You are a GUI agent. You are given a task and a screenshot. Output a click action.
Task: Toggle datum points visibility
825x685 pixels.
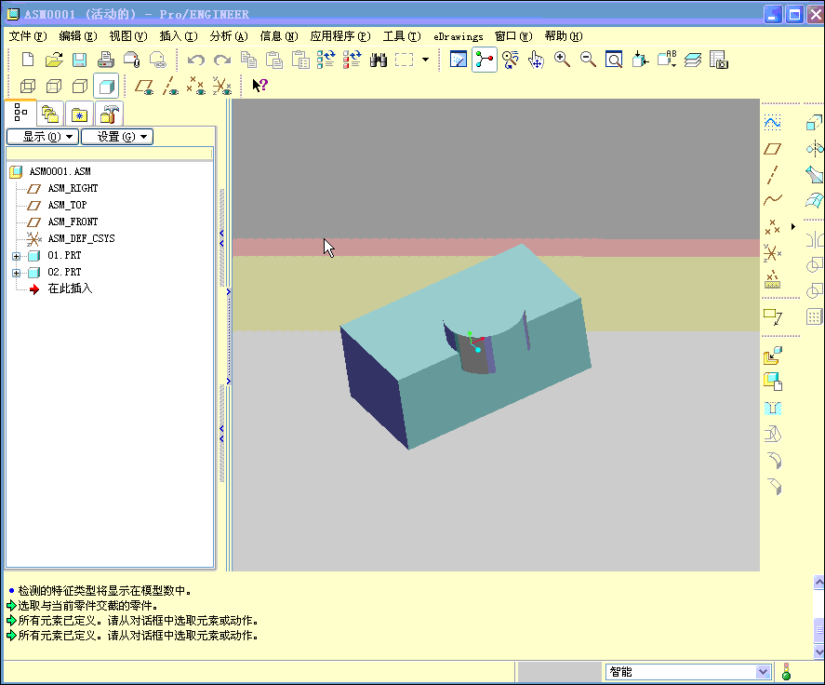195,86
